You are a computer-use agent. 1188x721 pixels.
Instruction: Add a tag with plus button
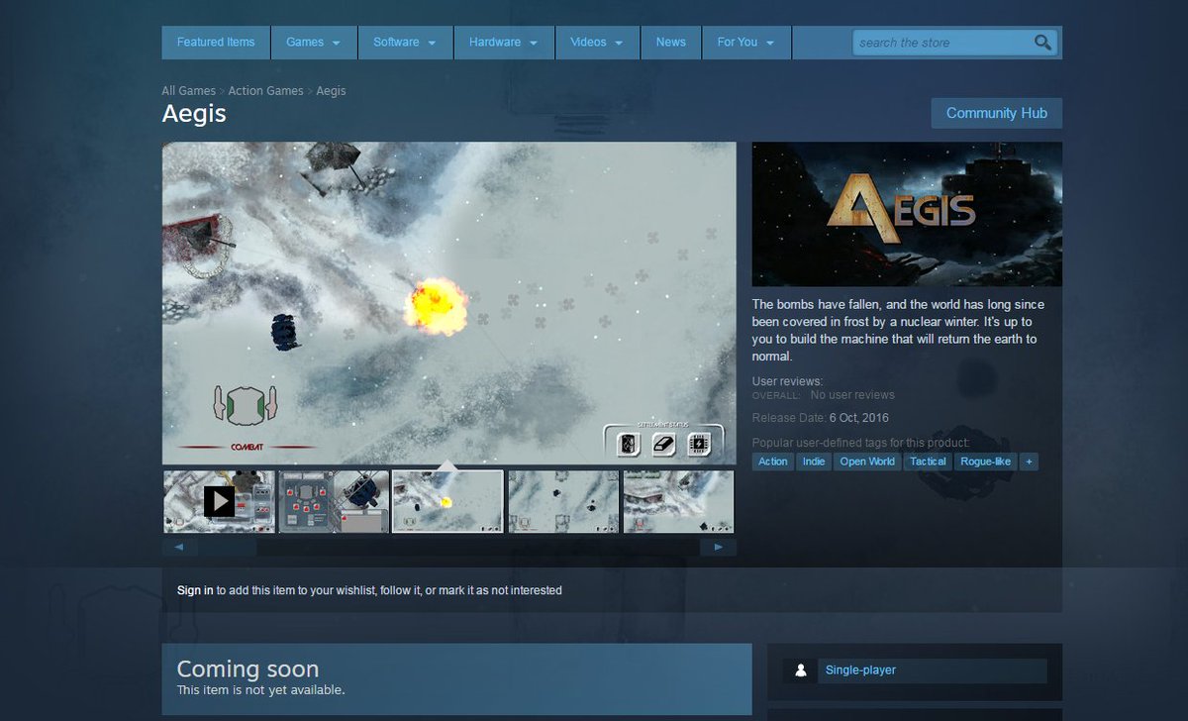[1030, 462]
